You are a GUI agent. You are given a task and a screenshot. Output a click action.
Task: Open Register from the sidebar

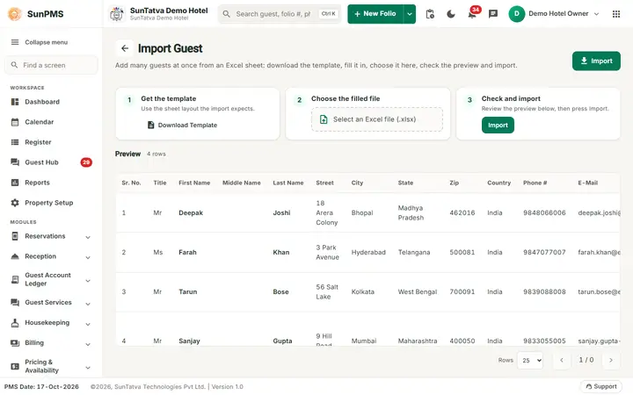tap(51, 142)
